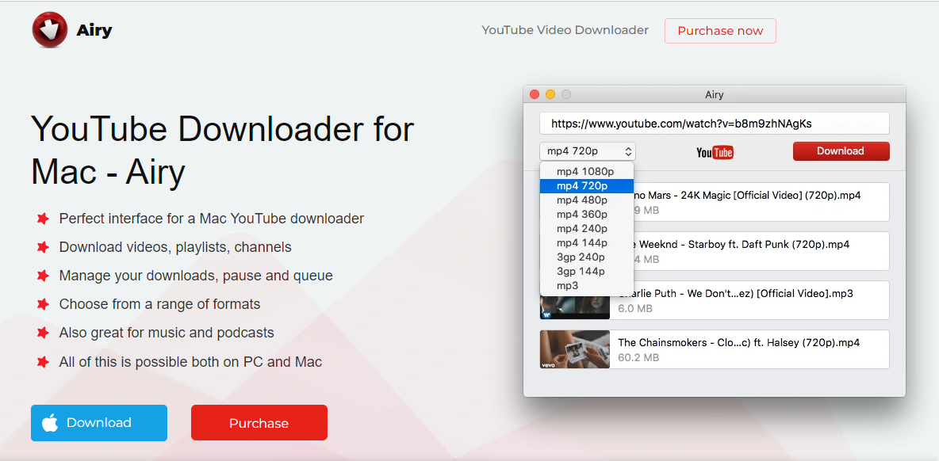The width and height of the screenshot is (939, 461).
Task: Click the YouTube Downloader for Mac heading
Action: pos(222,150)
